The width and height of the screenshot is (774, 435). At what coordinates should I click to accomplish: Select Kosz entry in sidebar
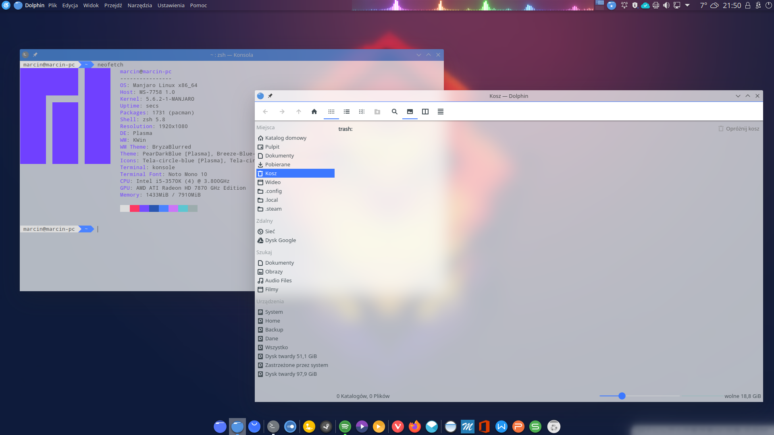pos(295,173)
